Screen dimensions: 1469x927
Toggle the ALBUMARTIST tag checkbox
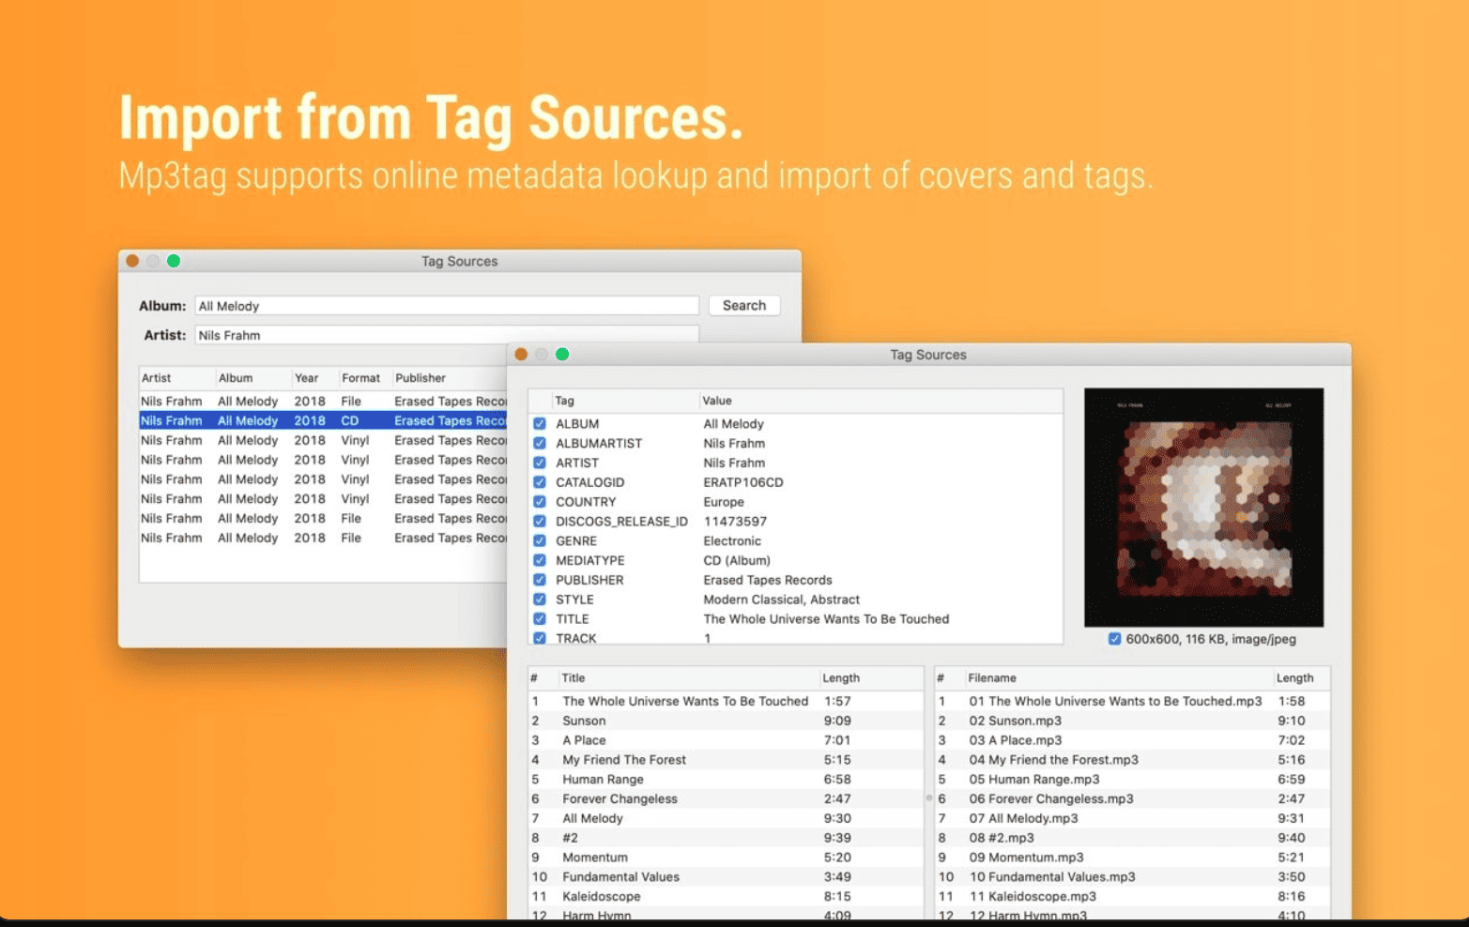pyautogui.click(x=540, y=444)
